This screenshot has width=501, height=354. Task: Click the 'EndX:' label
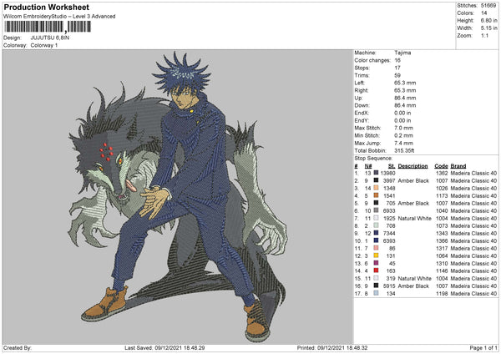[x=362, y=113]
